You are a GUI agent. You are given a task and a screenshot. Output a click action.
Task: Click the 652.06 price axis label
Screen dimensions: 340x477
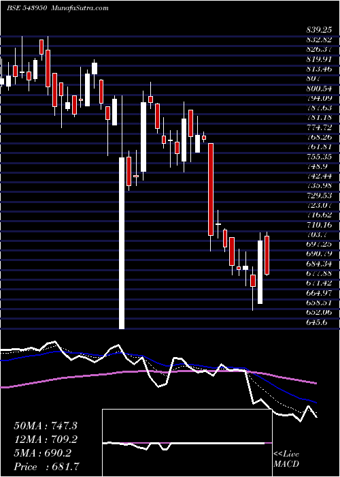pos(319,312)
